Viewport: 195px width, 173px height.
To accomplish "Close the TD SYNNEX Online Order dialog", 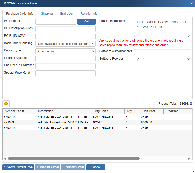I will coord(191,3).
